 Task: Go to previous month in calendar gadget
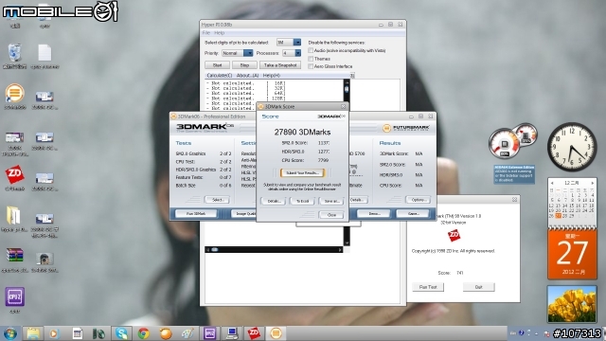point(552,183)
